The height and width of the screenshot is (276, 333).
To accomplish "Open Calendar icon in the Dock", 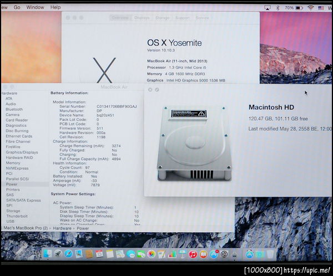I will pyautogui.click(x=99, y=254).
